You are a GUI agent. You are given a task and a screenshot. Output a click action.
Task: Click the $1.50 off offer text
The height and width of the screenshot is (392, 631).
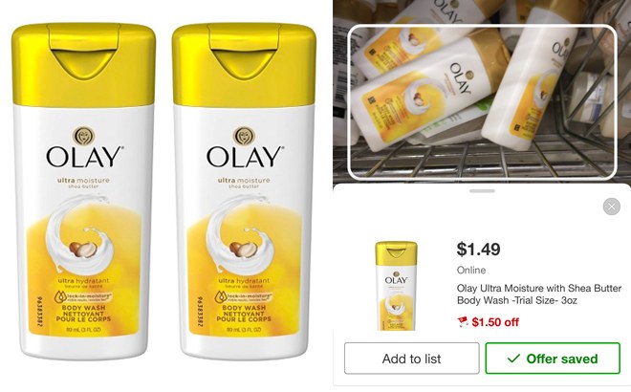point(495,322)
